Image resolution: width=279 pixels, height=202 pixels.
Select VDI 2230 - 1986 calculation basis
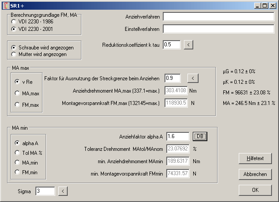14,22
